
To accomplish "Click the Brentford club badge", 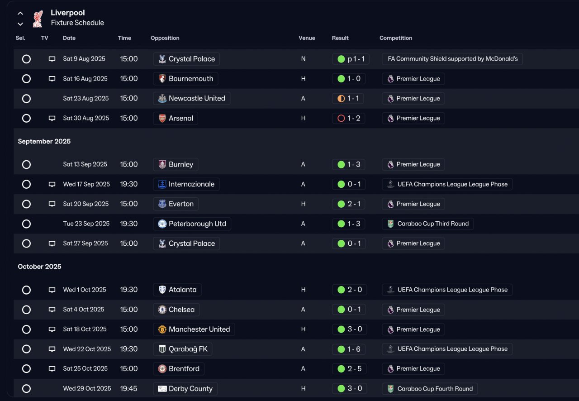I will (162, 369).
